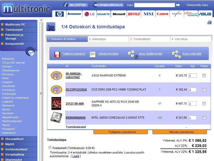
Task: Open the Verkkotuotteet menu item
Action: (16, 149)
